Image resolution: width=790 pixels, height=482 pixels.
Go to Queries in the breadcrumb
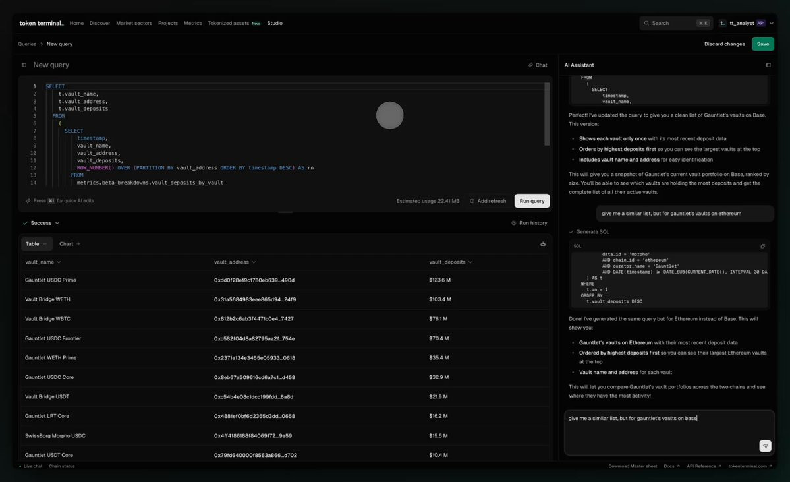pyautogui.click(x=27, y=44)
